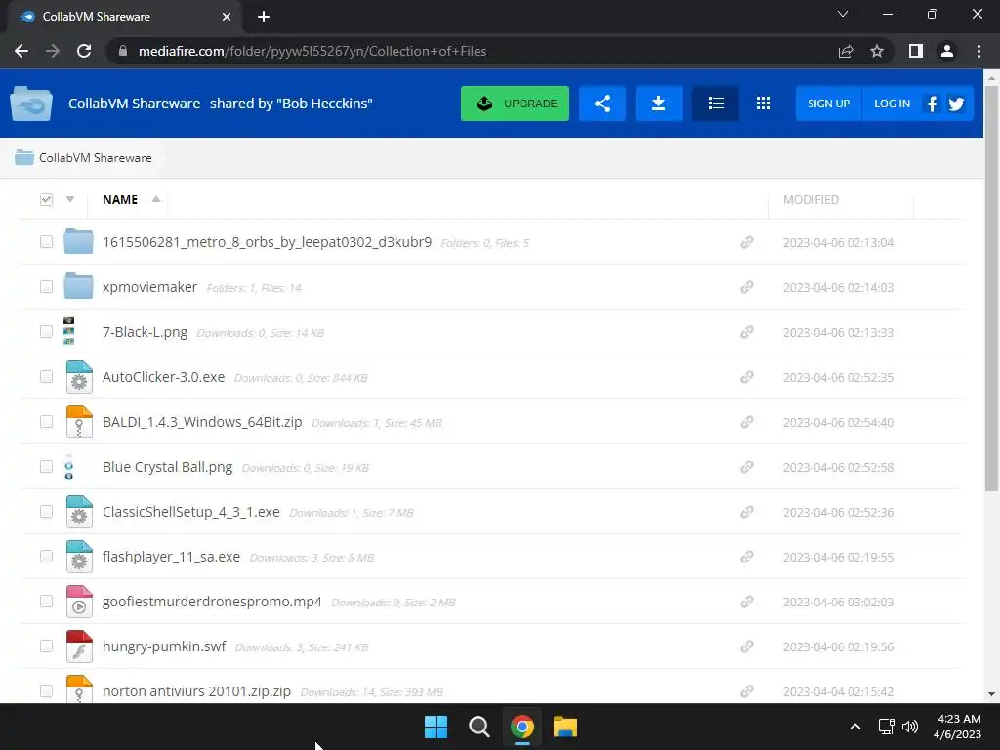Sort by MODIFIED column header
1000x750 pixels.
click(811, 199)
